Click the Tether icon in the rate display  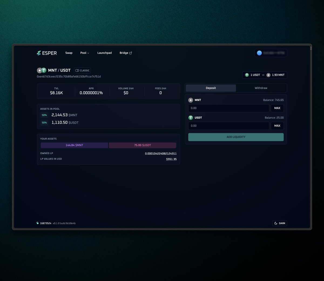click(247, 75)
